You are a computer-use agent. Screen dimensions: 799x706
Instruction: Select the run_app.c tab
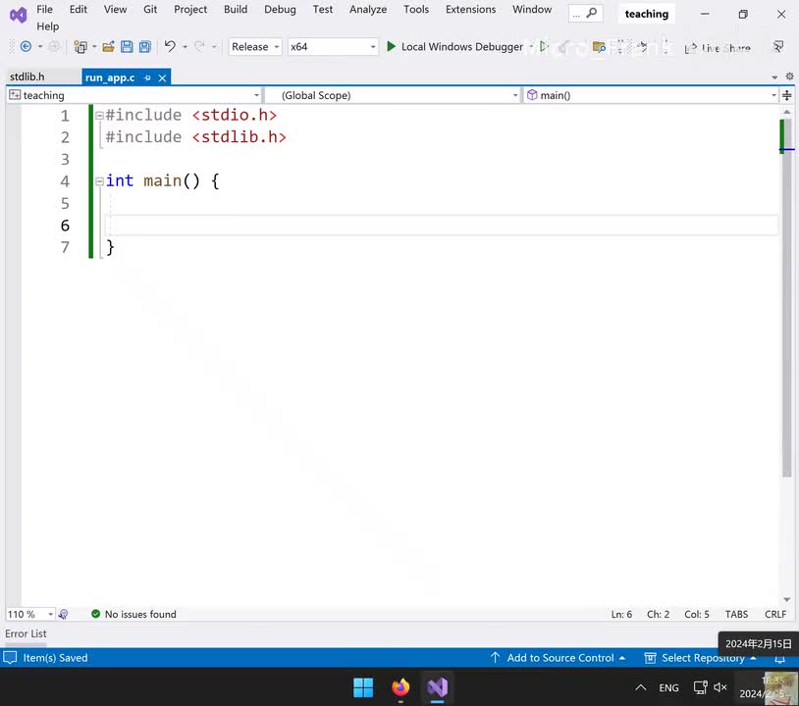(x=110, y=77)
